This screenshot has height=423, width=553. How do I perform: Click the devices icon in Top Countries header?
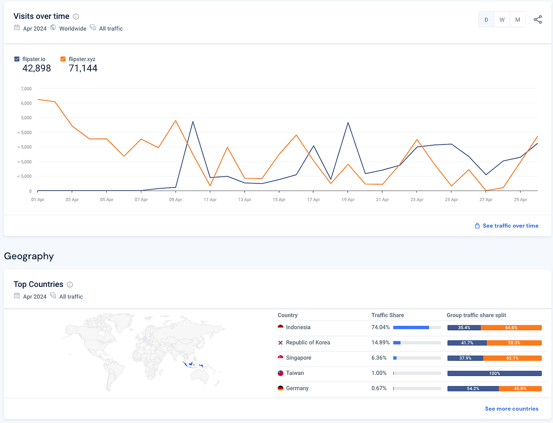click(x=53, y=296)
